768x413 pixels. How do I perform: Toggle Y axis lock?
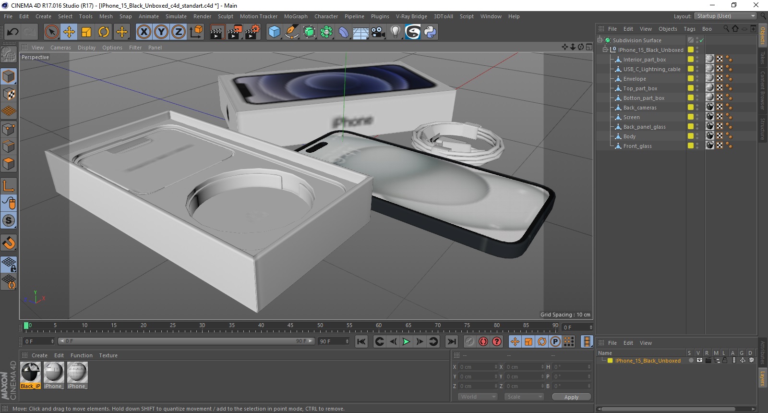pos(161,32)
